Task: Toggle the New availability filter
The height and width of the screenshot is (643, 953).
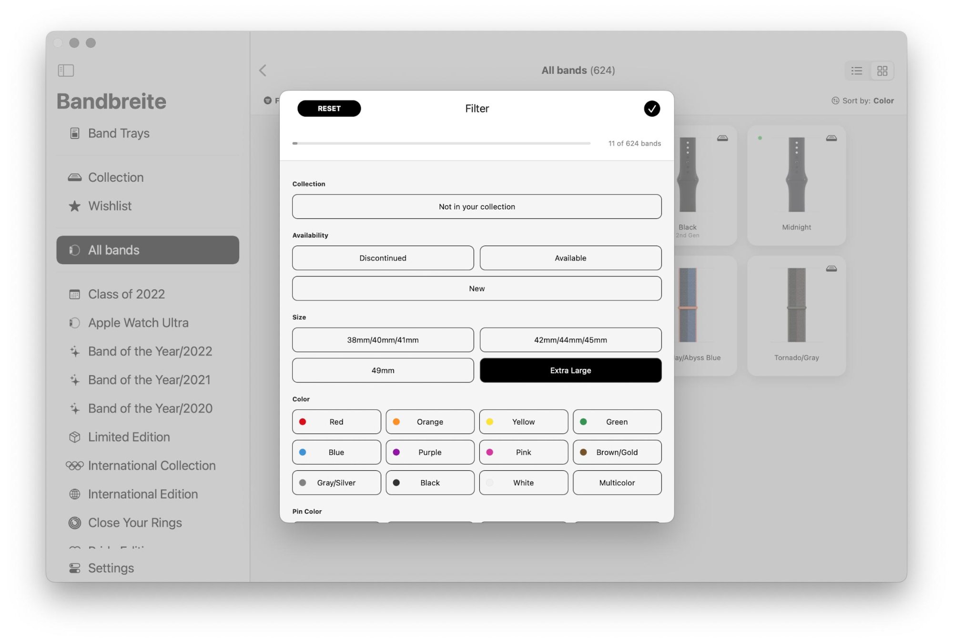Action: [x=477, y=288]
